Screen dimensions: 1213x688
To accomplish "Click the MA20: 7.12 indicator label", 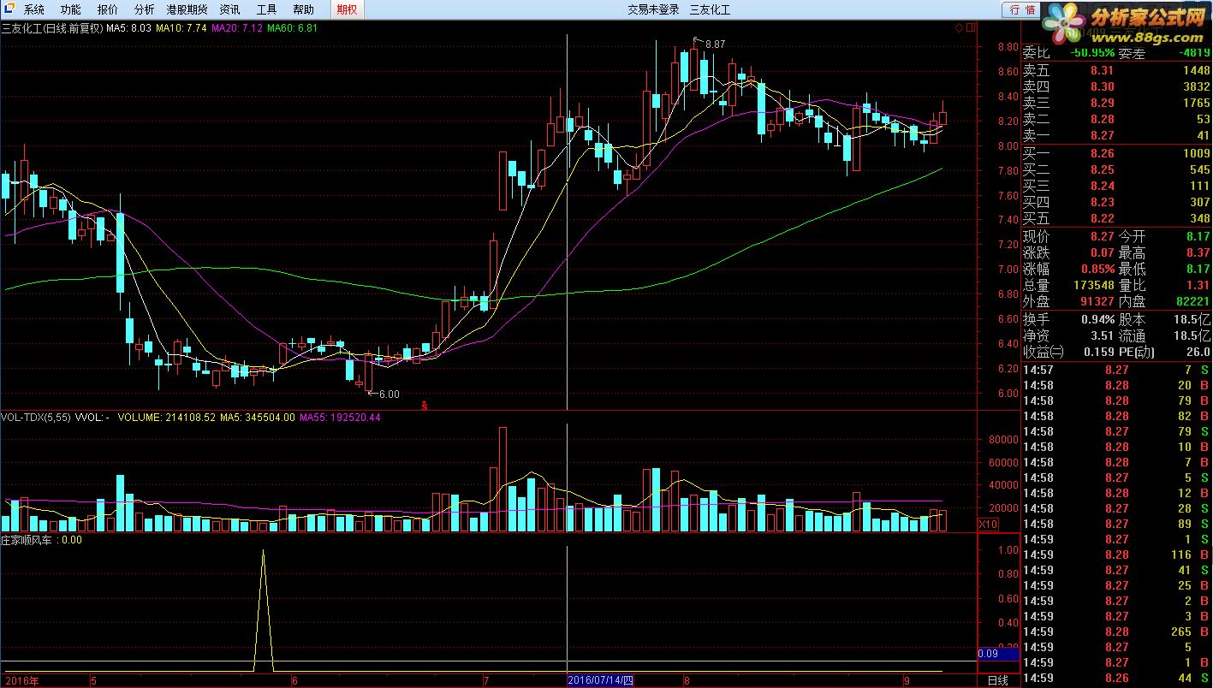I will 236,28.
